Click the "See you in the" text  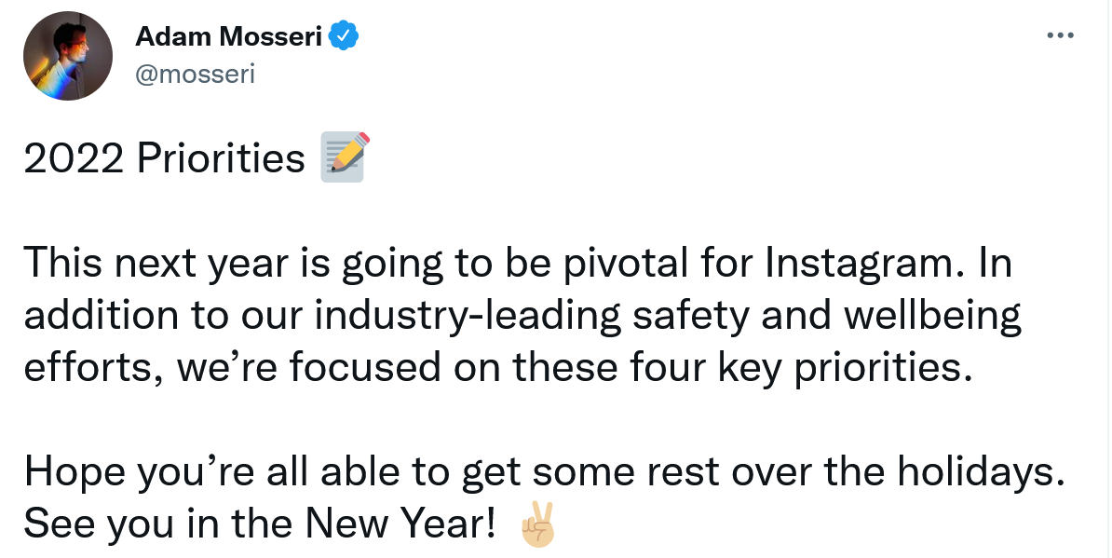coord(159,524)
